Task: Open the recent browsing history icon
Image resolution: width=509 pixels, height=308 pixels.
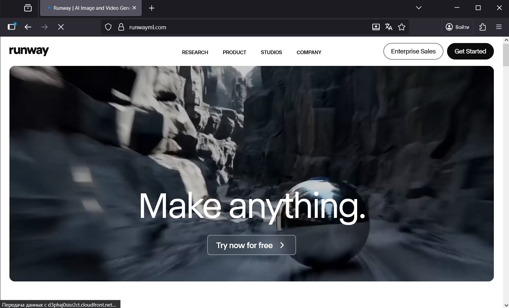Action: pyautogui.click(x=28, y=8)
